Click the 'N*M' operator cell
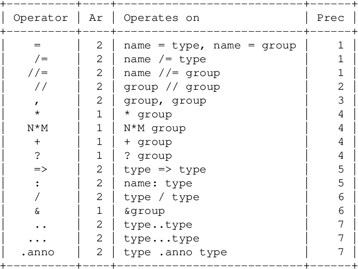 pyautogui.click(x=38, y=128)
